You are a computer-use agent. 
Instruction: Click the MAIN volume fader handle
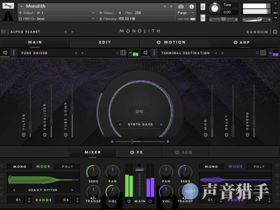click(x=139, y=170)
